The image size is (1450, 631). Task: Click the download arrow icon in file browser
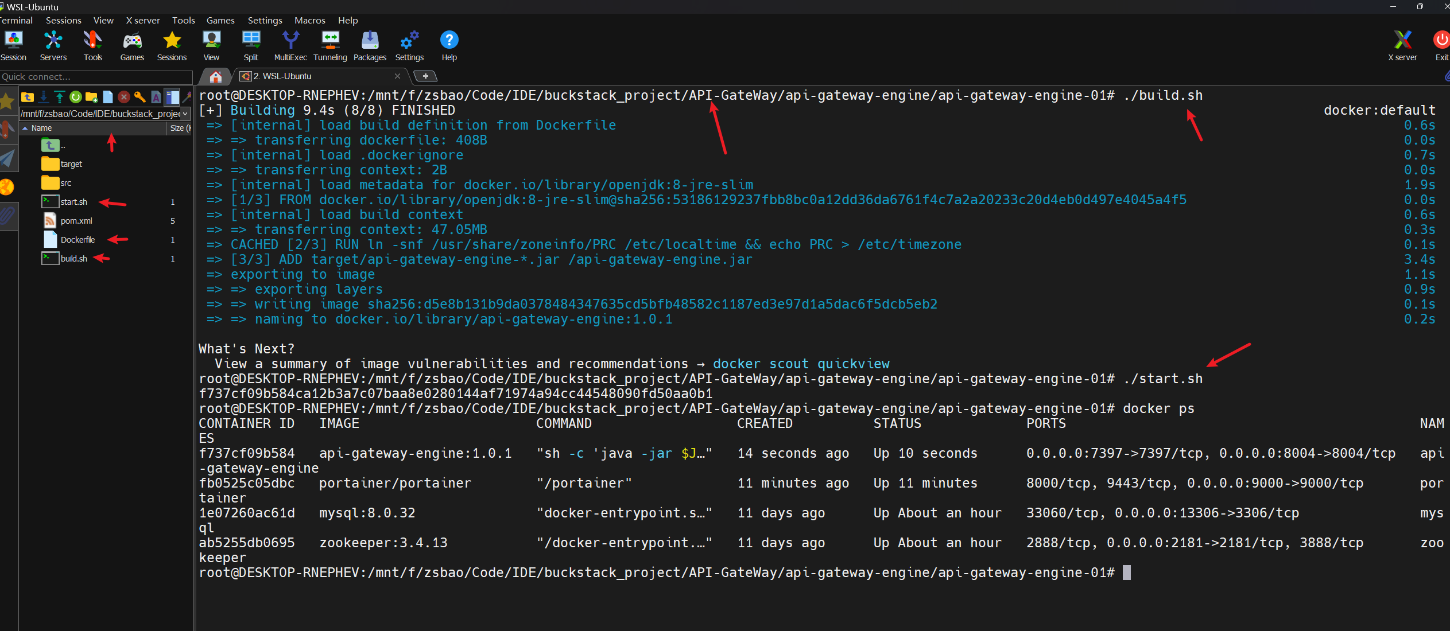pos(44,97)
